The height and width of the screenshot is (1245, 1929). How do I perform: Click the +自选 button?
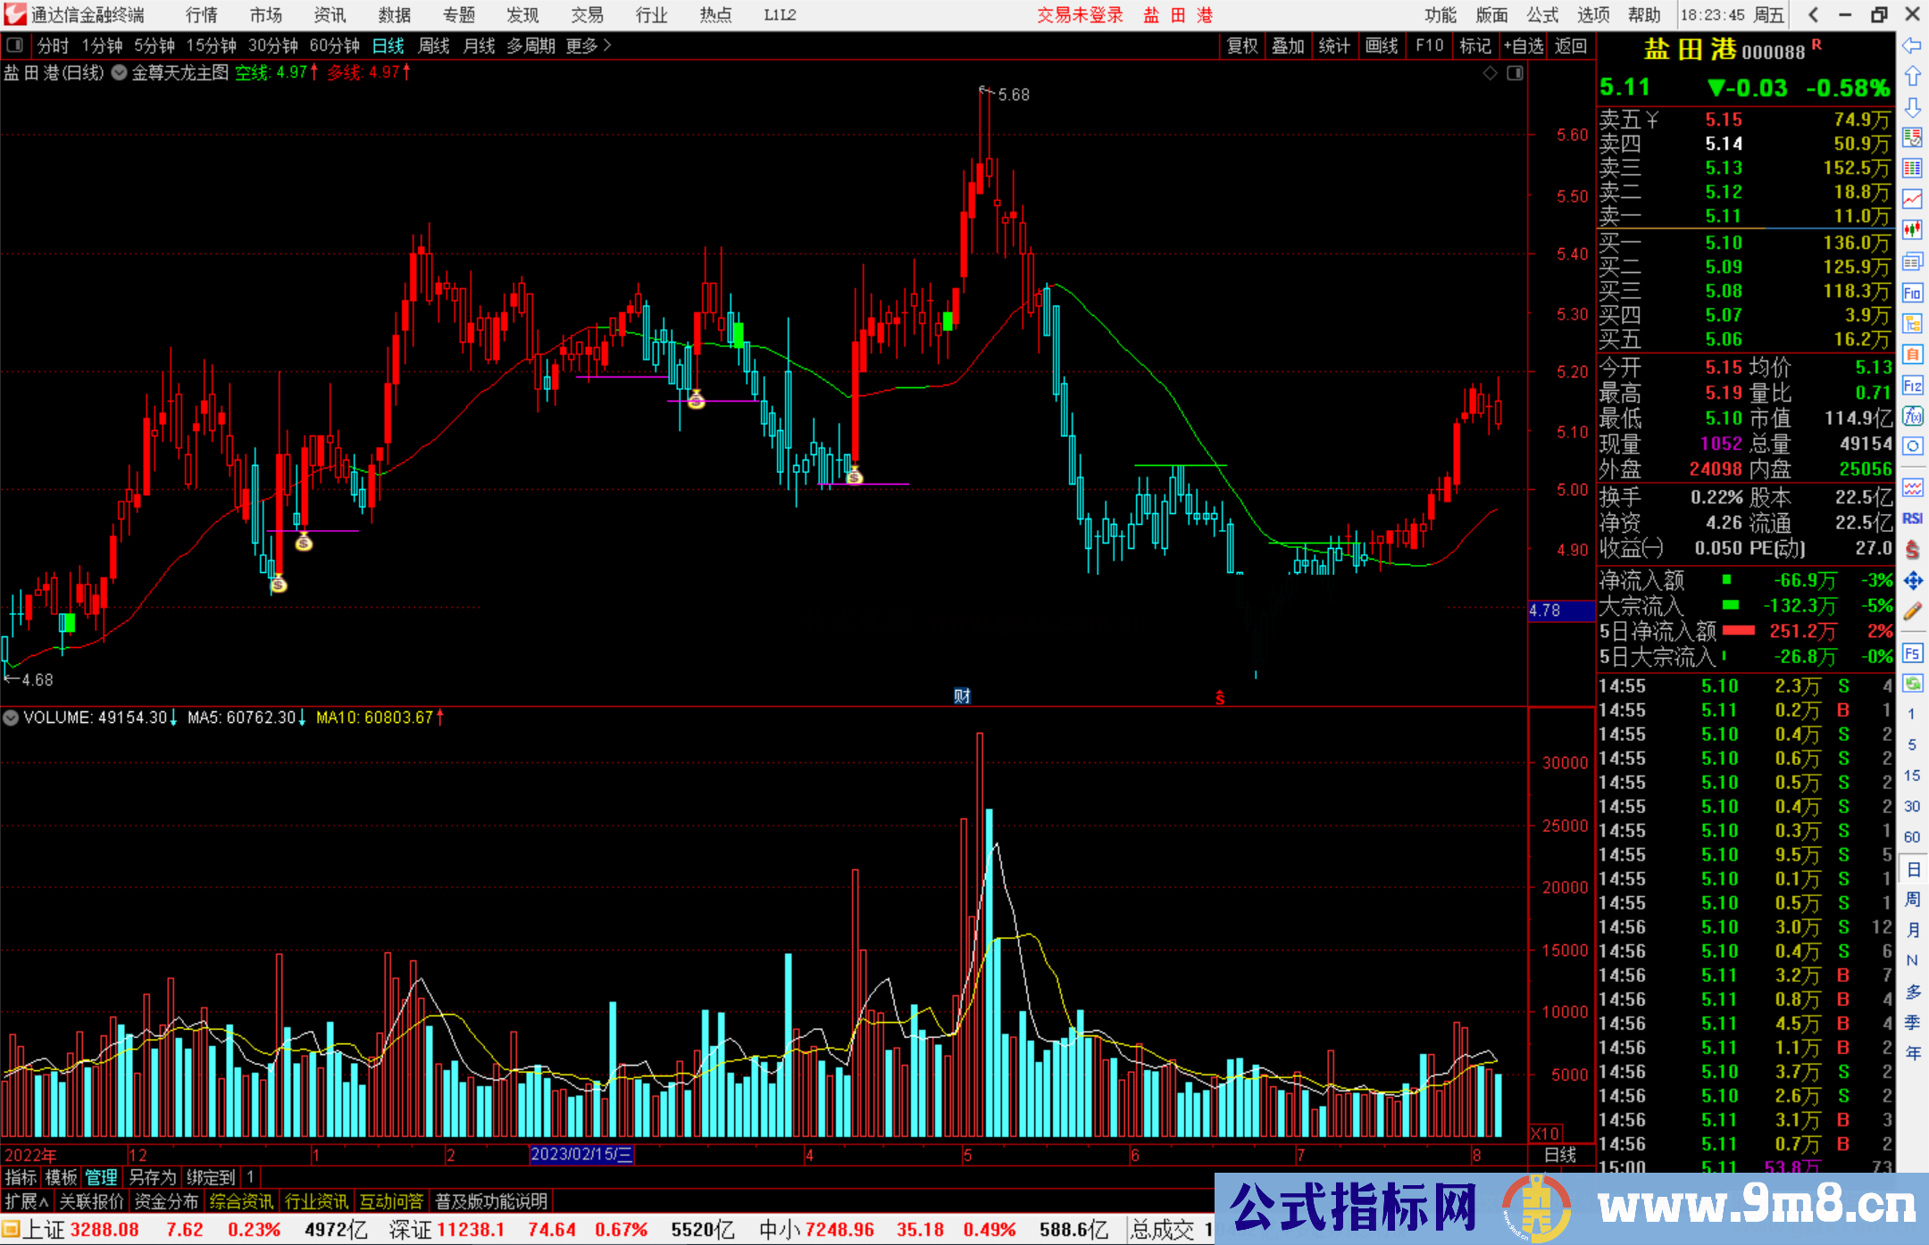(x=1524, y=46)
